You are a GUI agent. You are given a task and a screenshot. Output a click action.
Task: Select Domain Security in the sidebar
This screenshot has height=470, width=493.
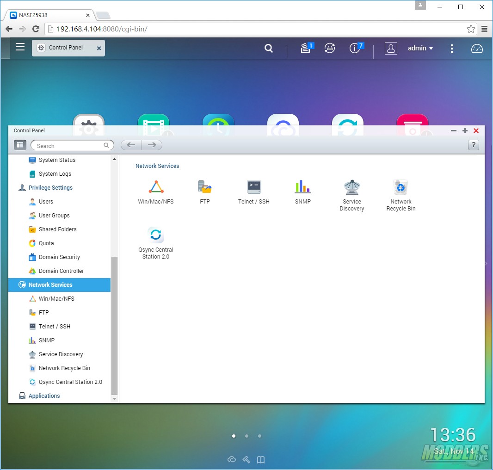click(x=59, y=257)
